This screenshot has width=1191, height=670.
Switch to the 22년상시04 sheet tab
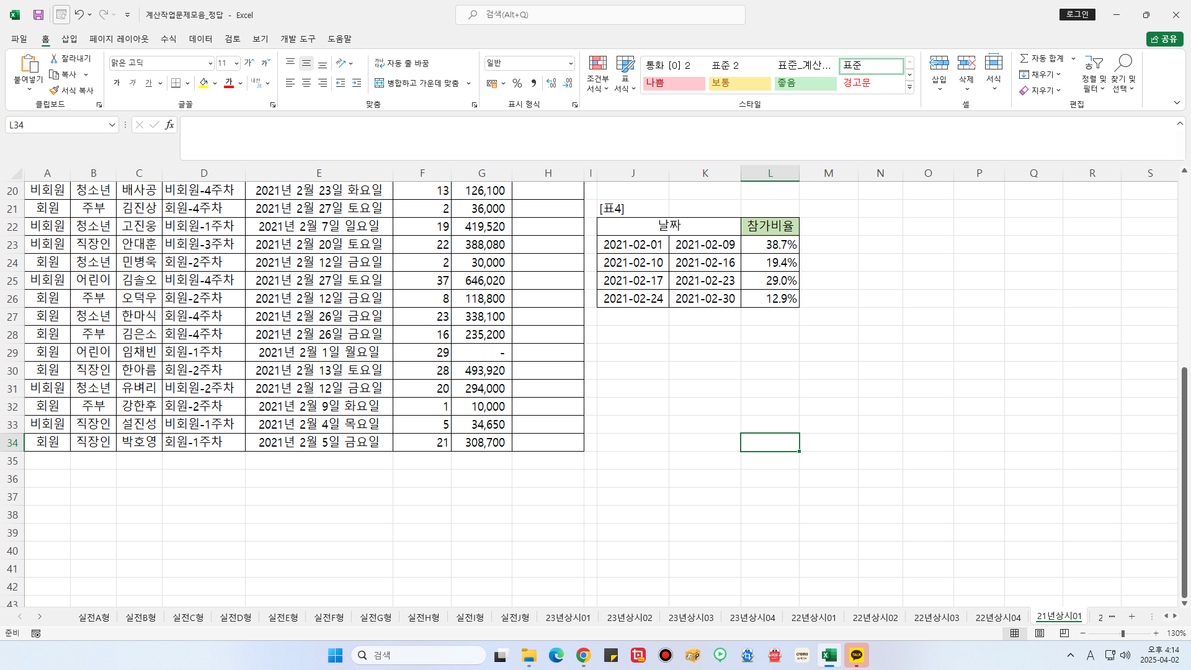(997, 617)
